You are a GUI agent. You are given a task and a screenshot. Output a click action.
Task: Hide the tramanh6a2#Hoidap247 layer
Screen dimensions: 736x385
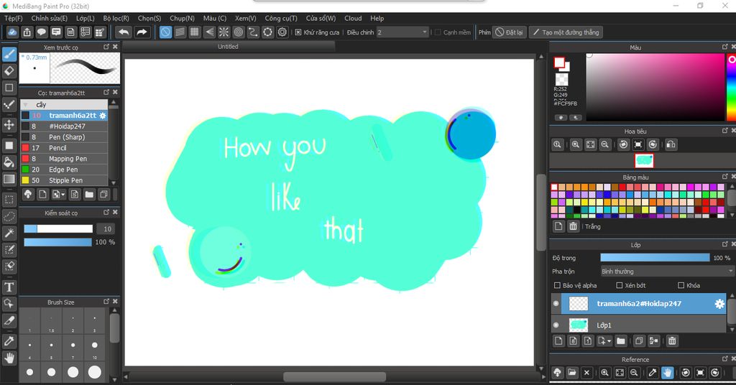click(556, 304)
